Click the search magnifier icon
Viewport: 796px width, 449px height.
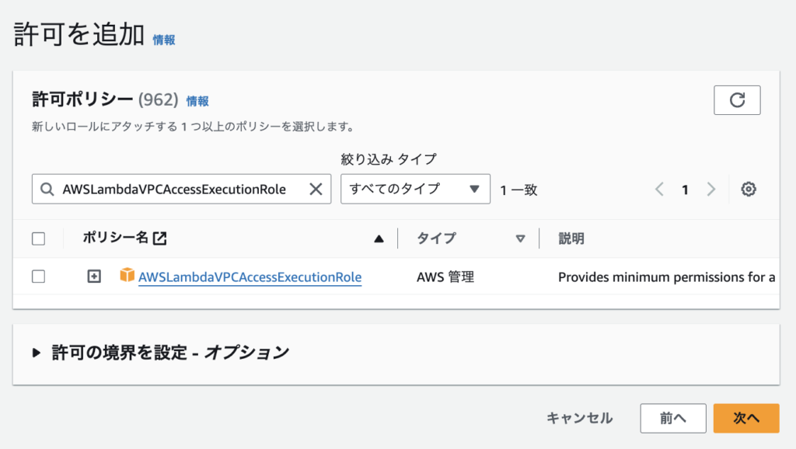pos(47,190)
